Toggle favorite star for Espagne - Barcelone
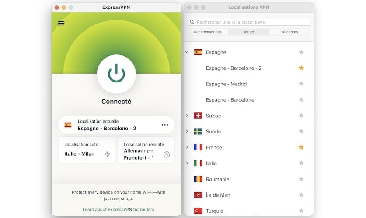366x218 pixels. [x=301, y=99]
